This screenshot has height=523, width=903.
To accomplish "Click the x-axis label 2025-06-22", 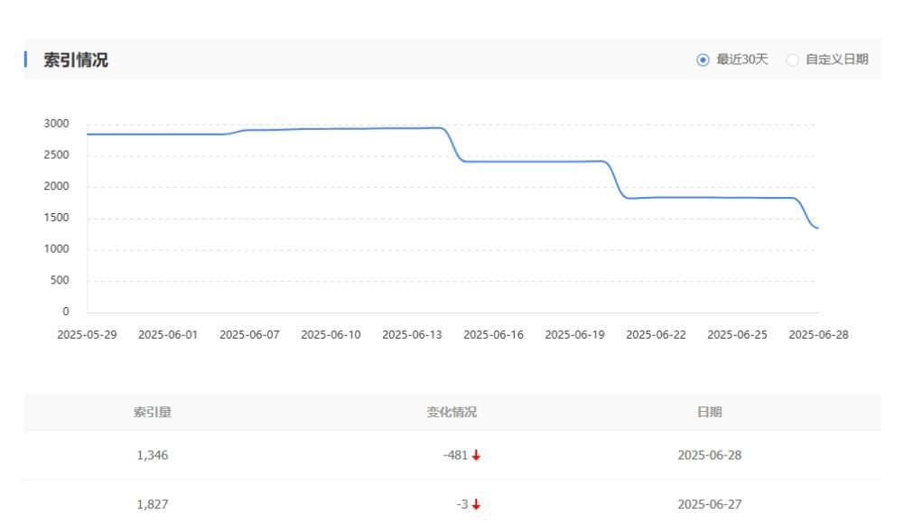I will [656, 334].
